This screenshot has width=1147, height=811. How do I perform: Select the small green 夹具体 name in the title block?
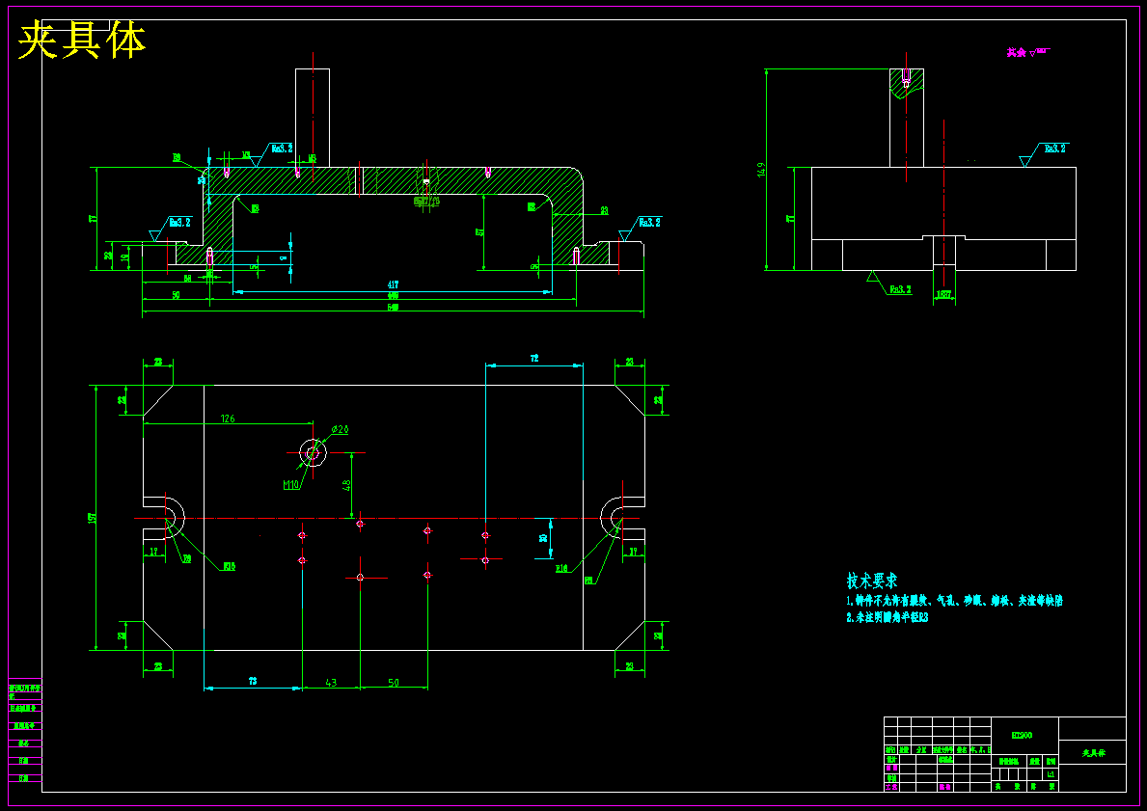[x=1094, y=752]
